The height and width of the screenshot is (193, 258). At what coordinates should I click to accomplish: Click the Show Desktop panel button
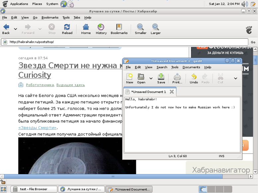tap(3, 189)
